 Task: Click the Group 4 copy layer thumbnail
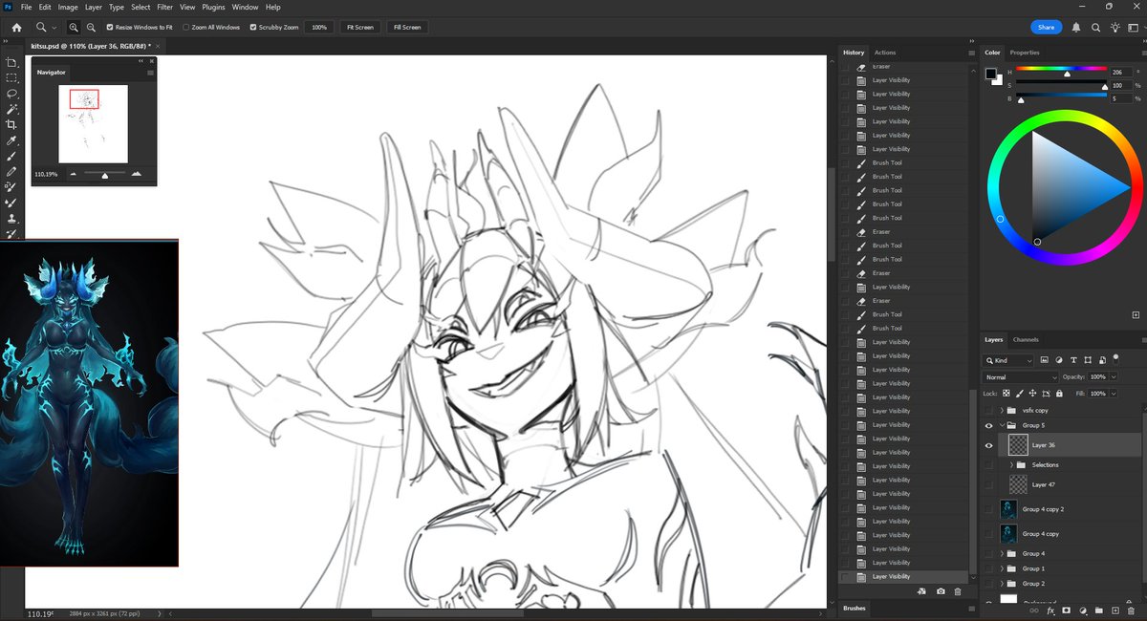coord(1008,533)
